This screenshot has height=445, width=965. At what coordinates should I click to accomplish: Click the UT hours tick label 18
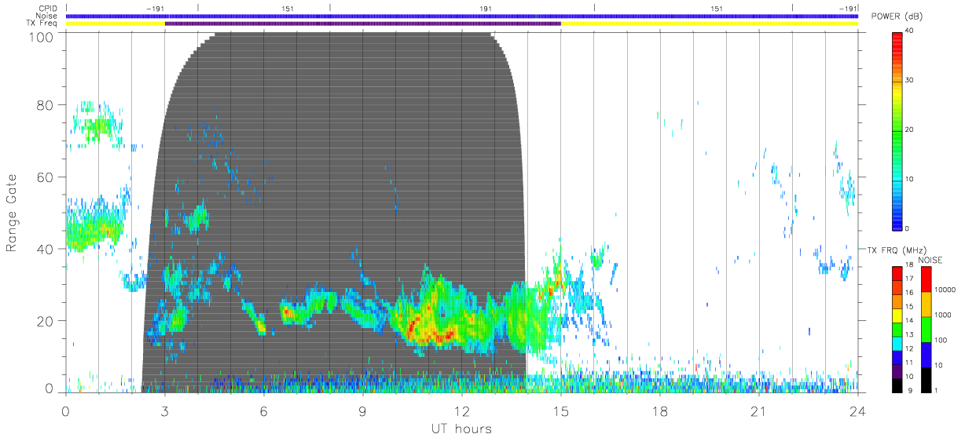coord(660,410)
